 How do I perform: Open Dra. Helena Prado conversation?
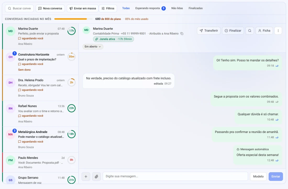pyautogui.click(x=40, y=88)
